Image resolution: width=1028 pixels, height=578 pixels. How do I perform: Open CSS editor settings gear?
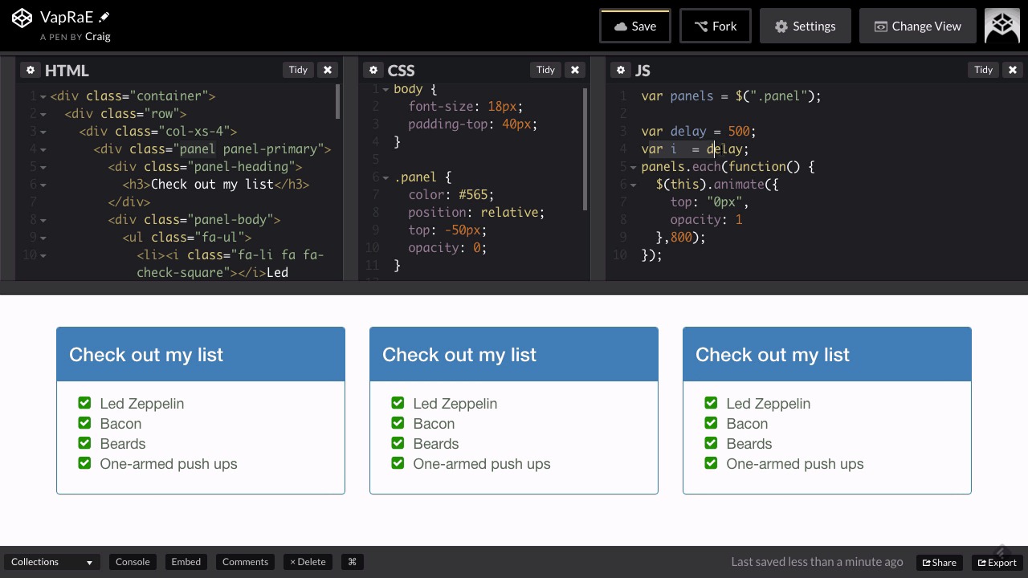coord(373,70)
